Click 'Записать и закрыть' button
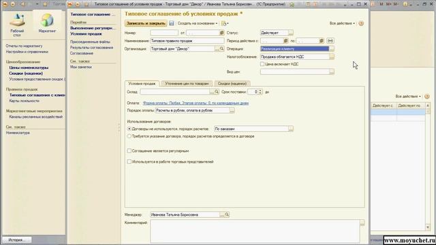436x245 pixels. pos(146,23)
